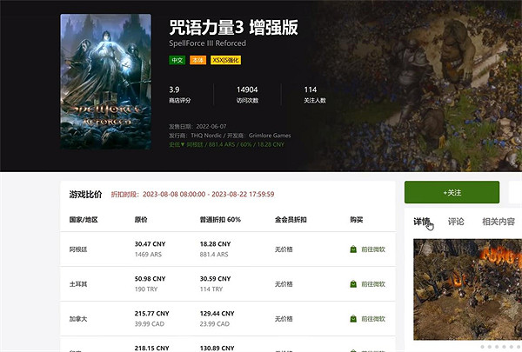Switch to the 相关内容 tab

[x=499, y=222]
